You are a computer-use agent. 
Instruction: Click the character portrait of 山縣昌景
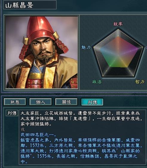tap(42, 52)
